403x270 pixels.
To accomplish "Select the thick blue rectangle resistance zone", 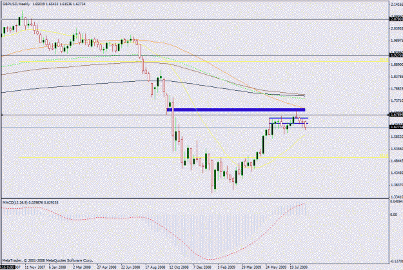I will click(x=236, y=110).
